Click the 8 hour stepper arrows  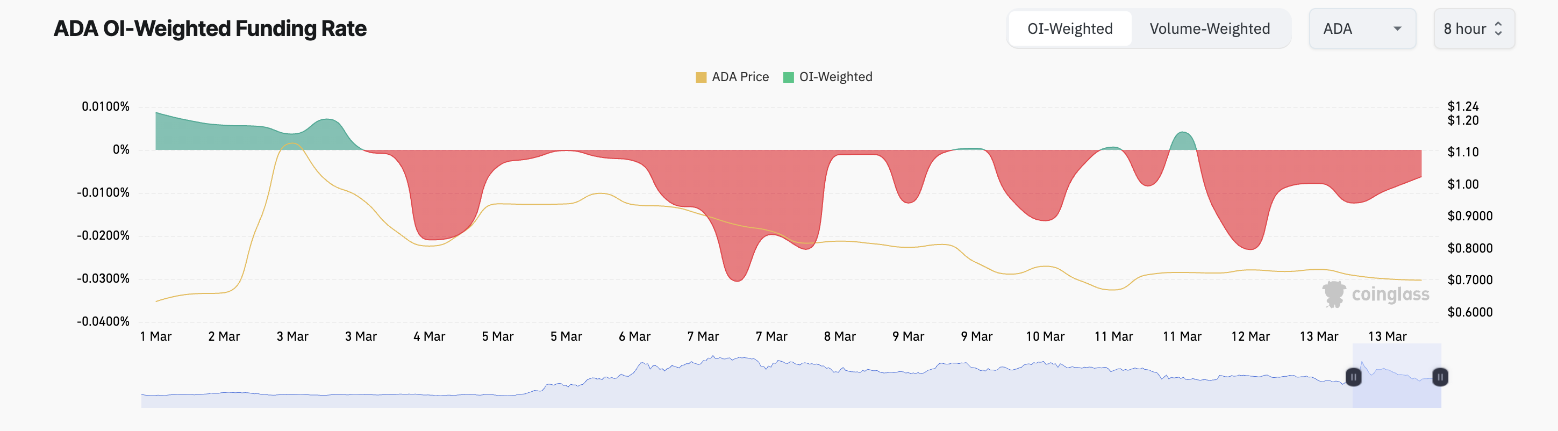coord(1498,28)
